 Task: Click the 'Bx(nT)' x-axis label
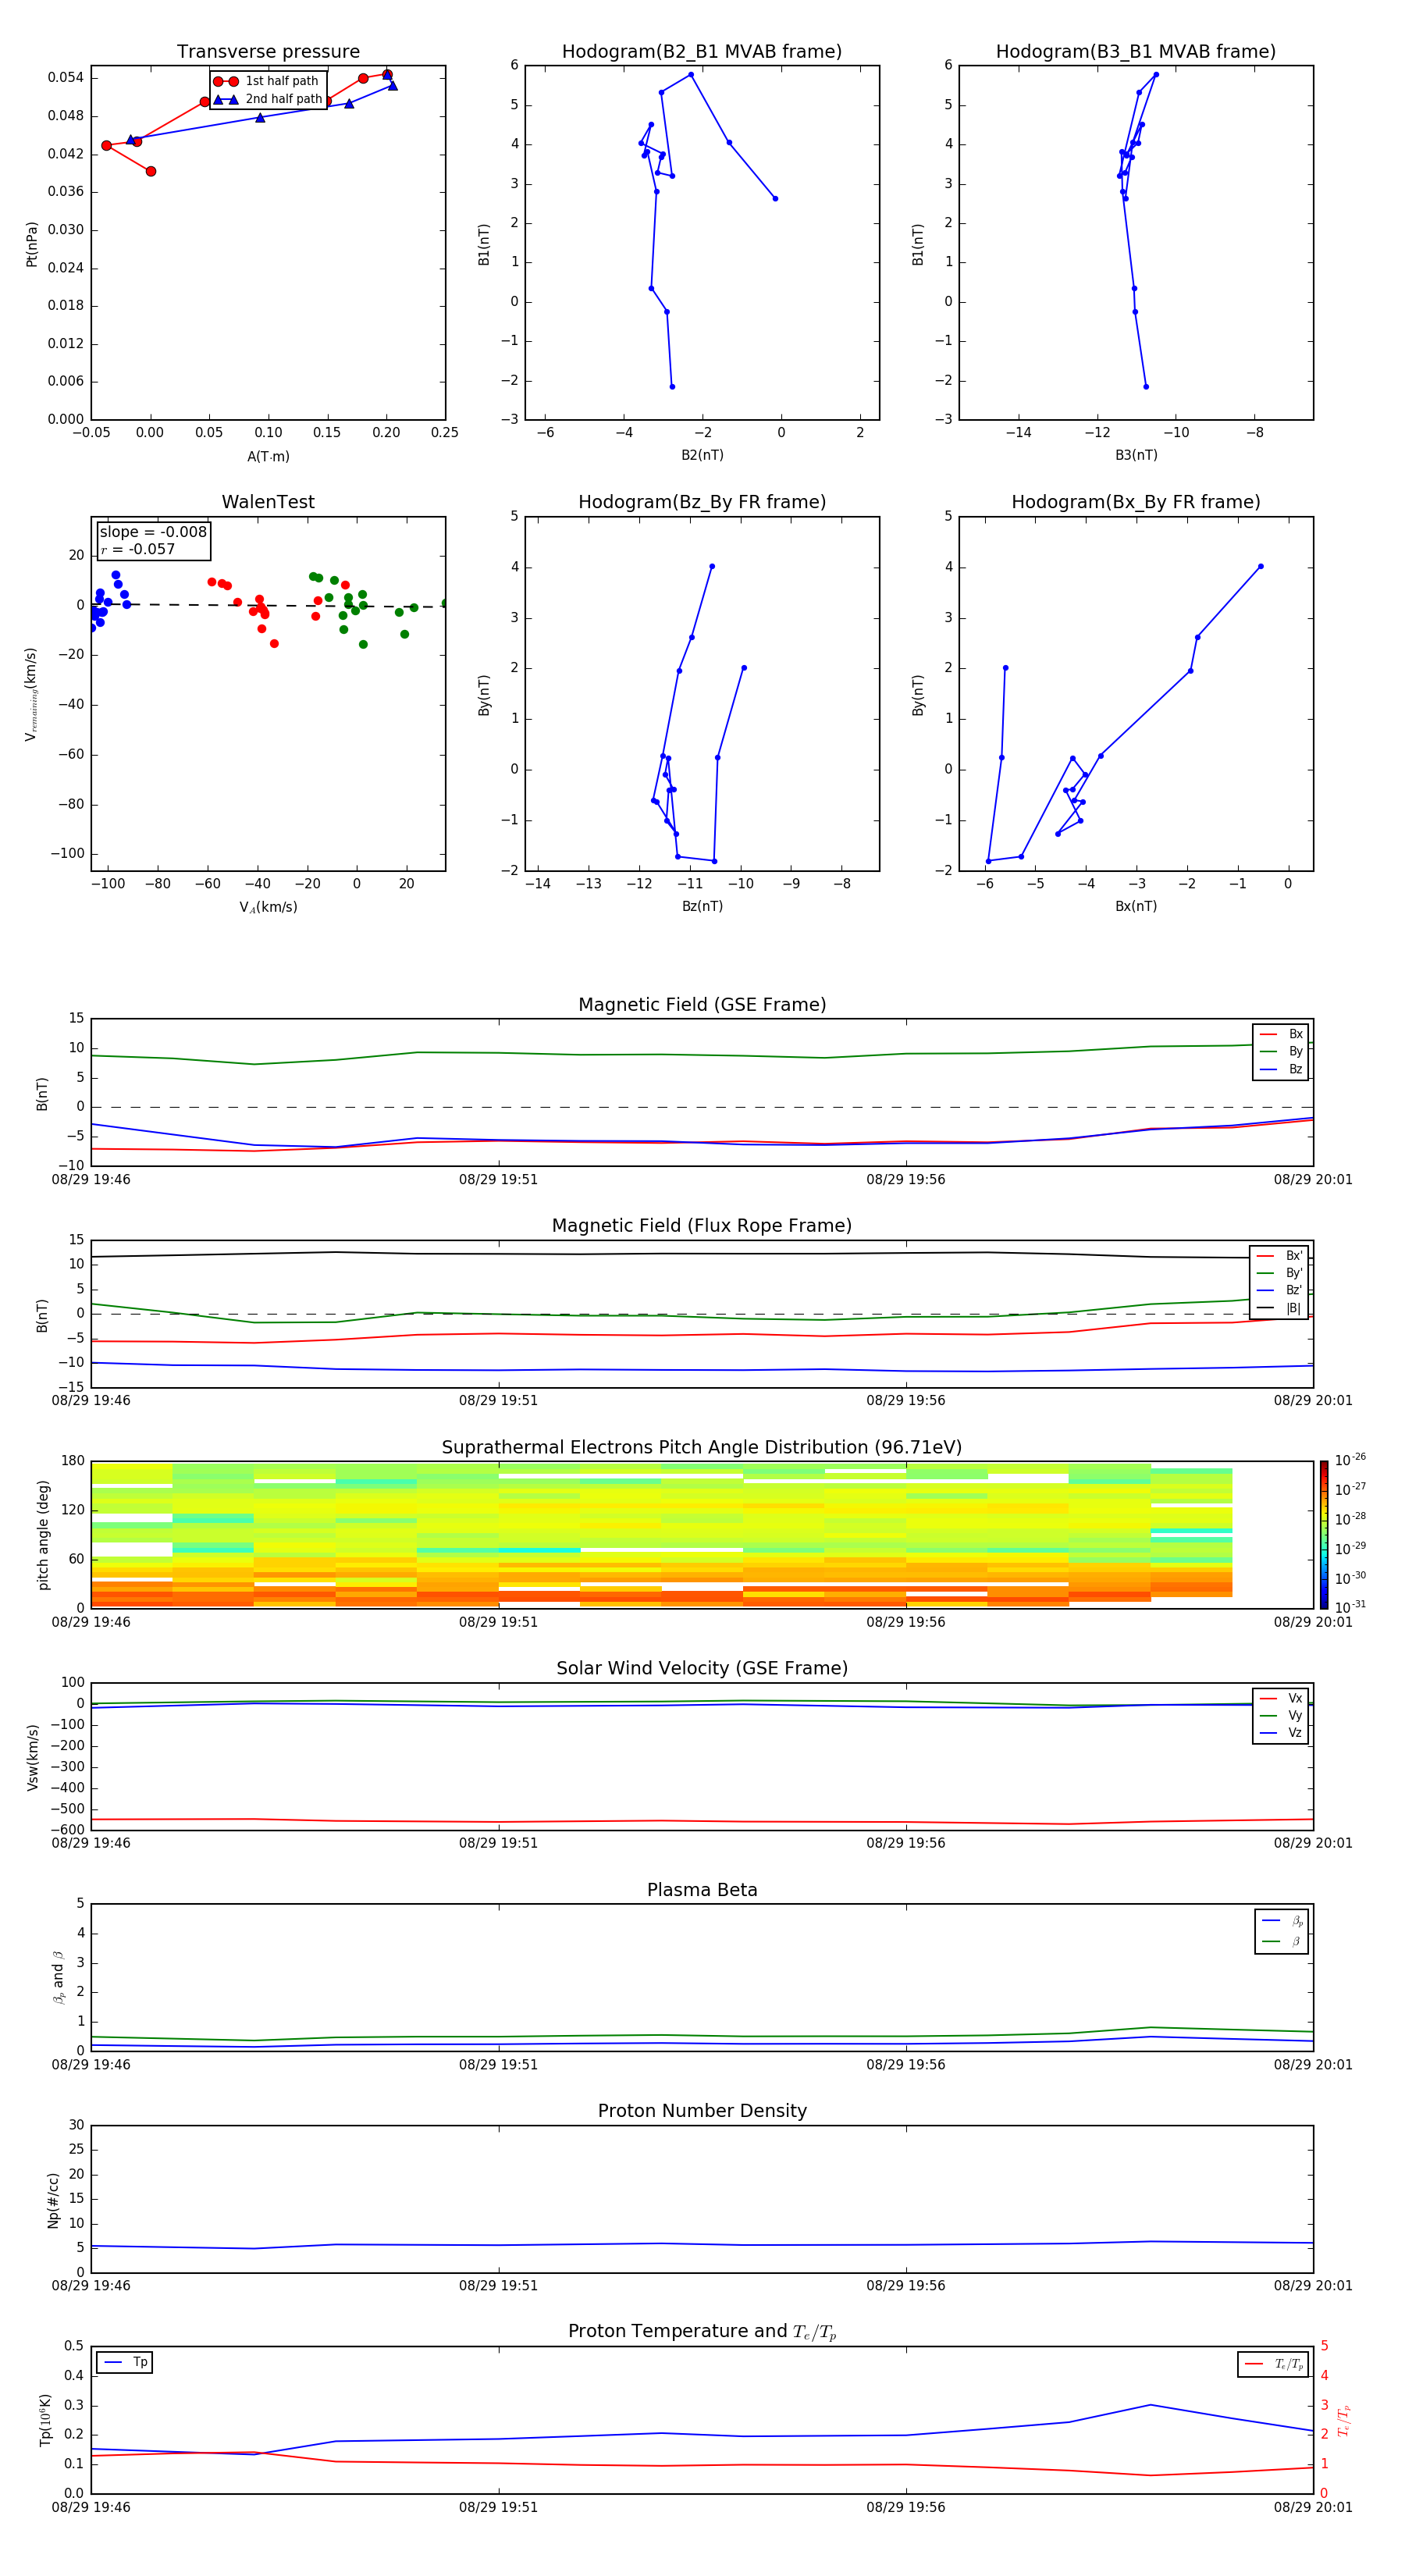click(x=1136, y=906)
